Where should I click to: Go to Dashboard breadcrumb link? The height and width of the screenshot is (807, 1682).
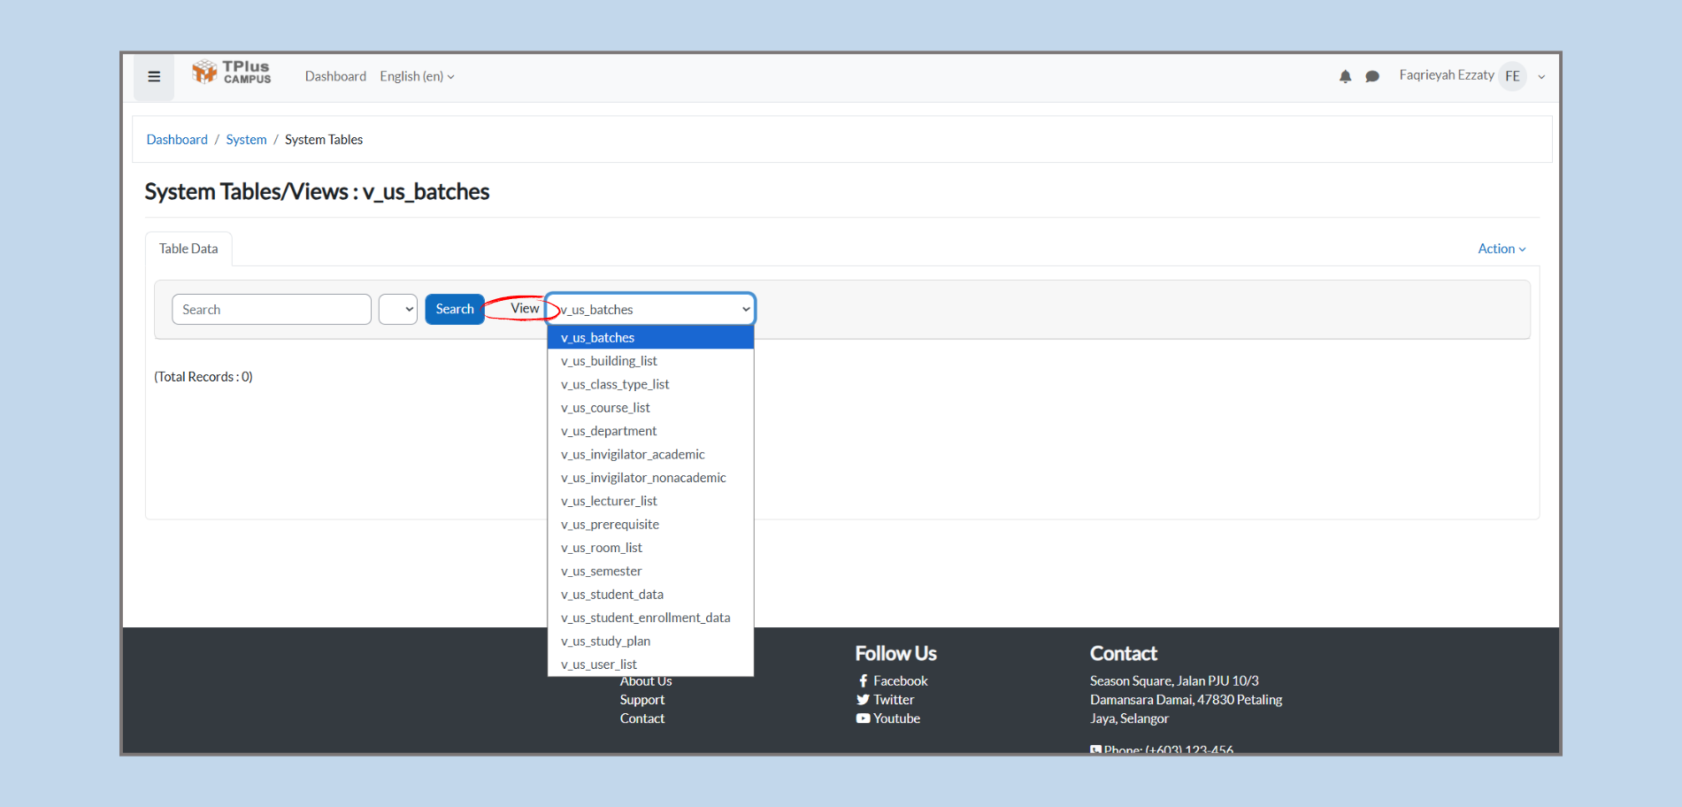tap(177, 140)
